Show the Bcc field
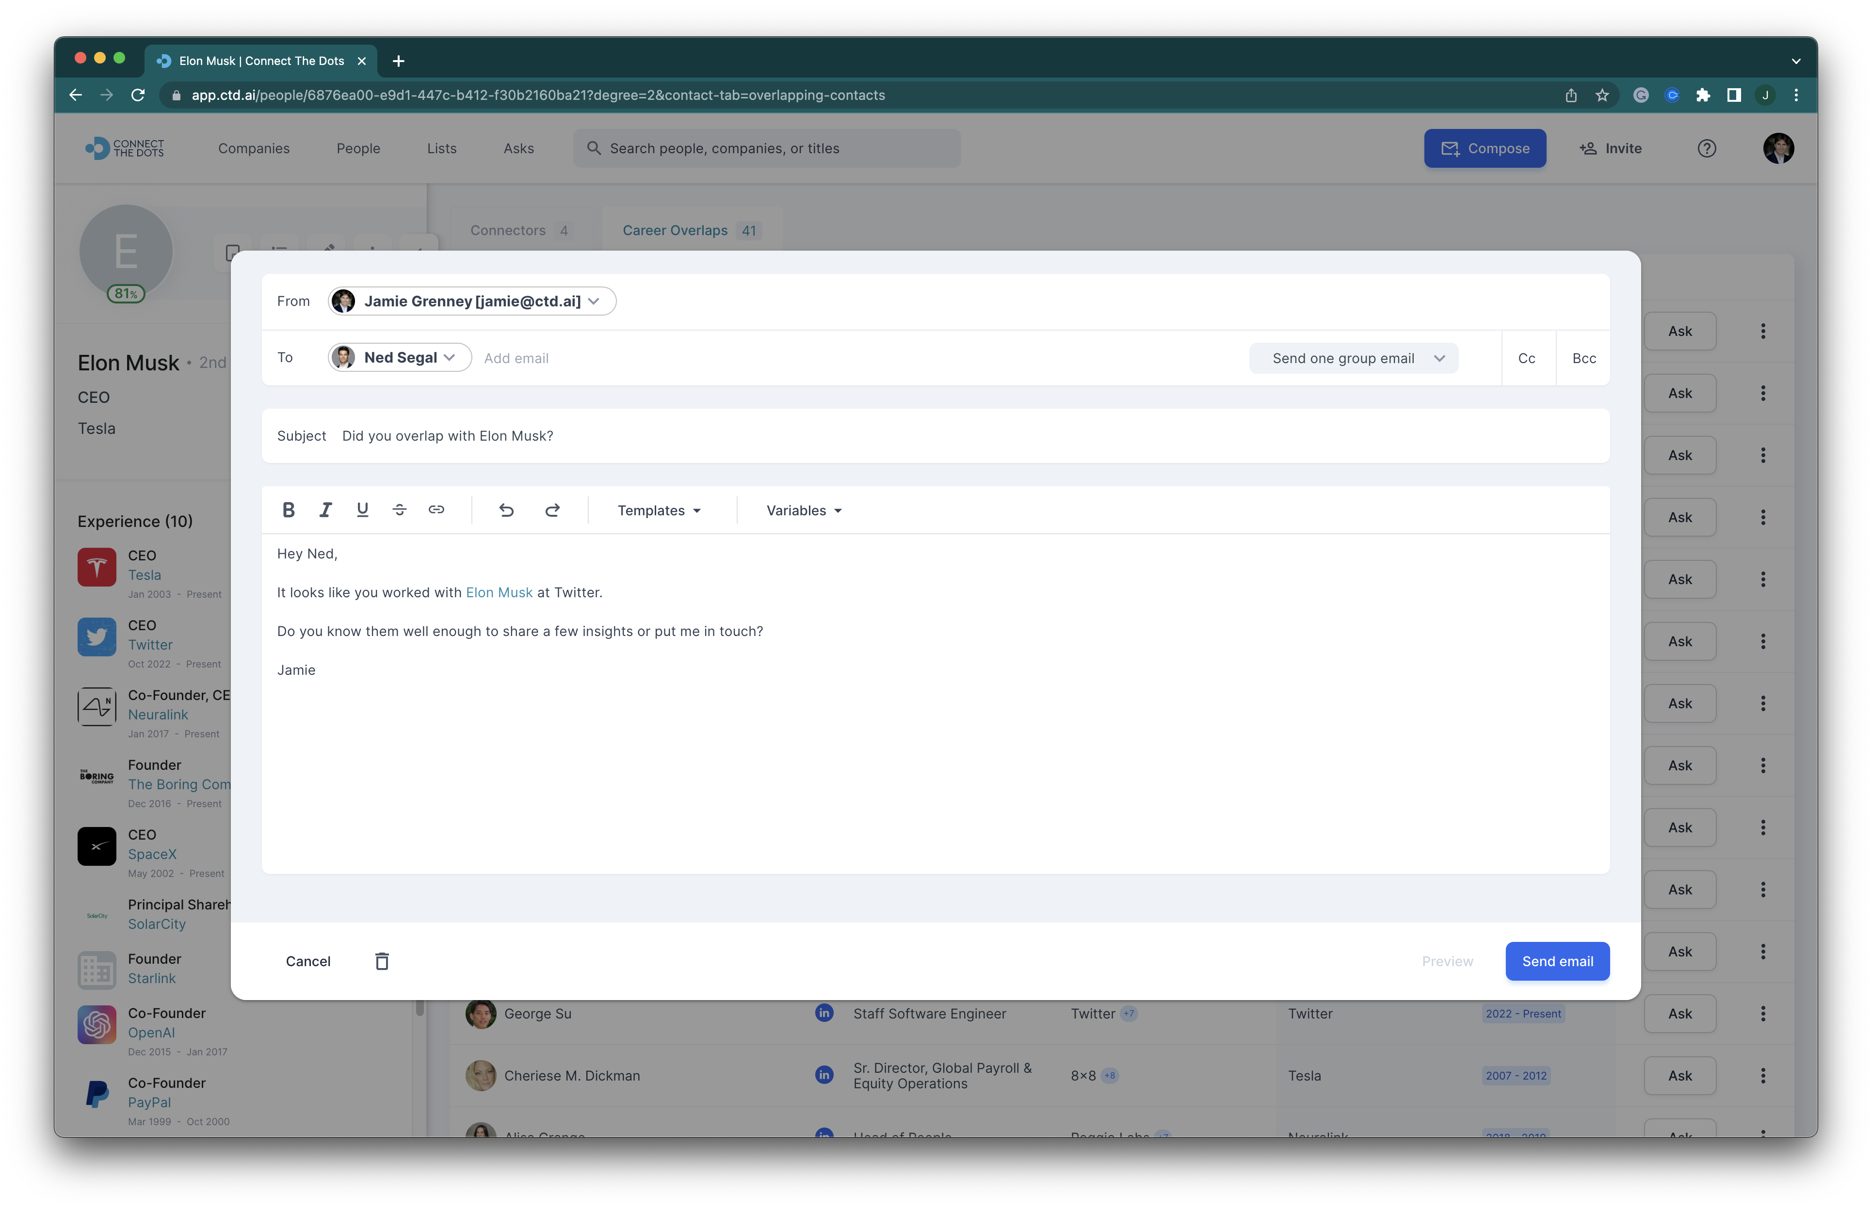Viewport: 1872px width, 1209px height. point(1583,358)
